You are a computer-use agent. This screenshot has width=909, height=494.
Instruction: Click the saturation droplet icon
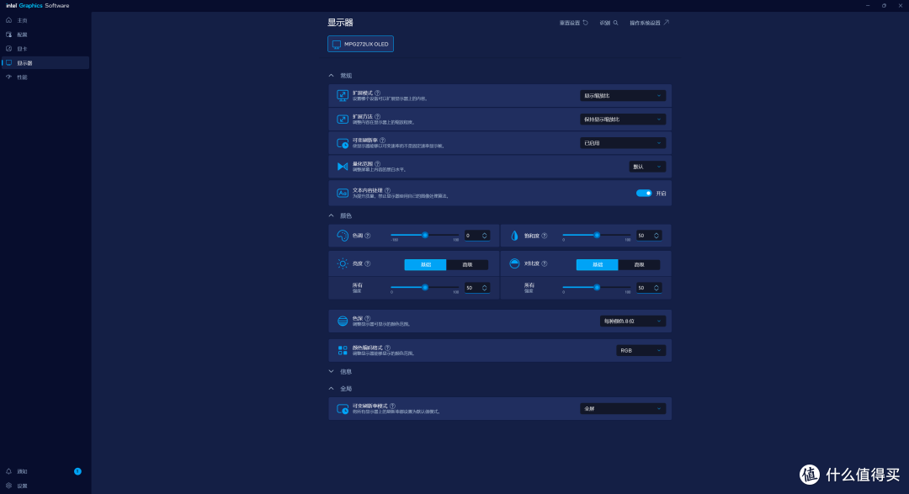click(514, 236)
